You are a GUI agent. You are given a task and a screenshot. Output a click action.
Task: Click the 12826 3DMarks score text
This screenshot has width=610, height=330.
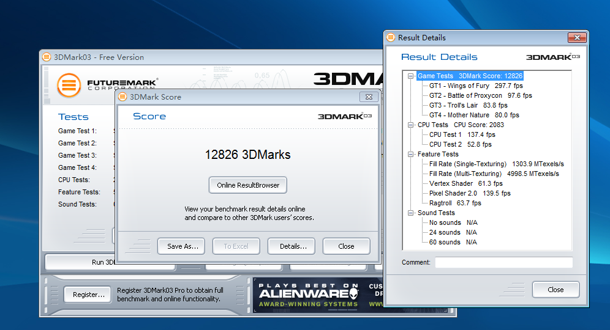point(248,155)
